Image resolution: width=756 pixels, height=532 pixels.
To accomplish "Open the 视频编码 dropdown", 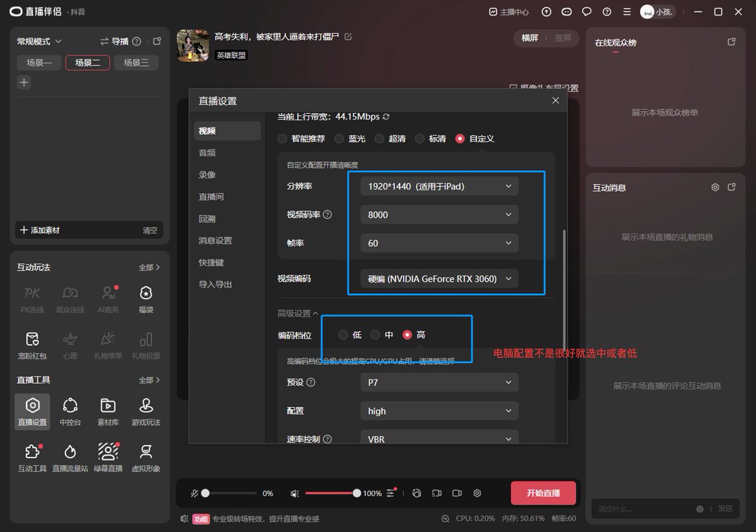I will click(439, 279).
